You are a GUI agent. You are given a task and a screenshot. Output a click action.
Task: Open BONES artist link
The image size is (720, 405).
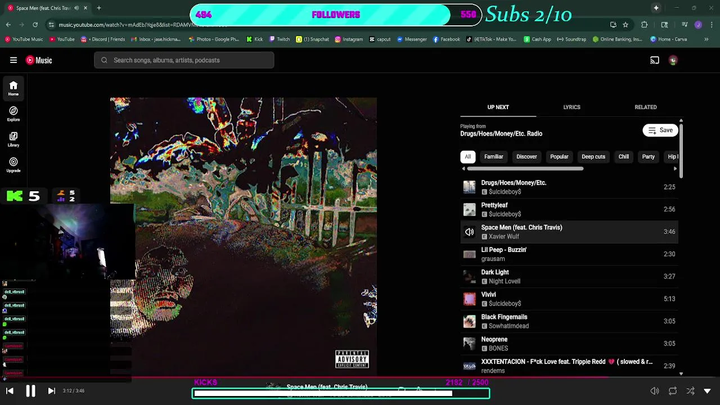tap(498, 349)
